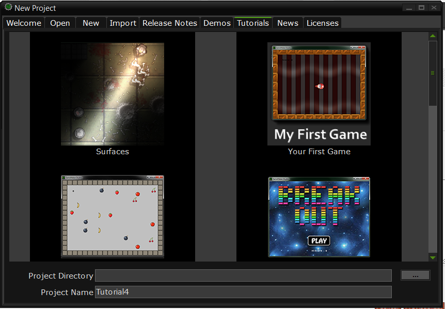Go to the Import tab

tap(123, 23)
